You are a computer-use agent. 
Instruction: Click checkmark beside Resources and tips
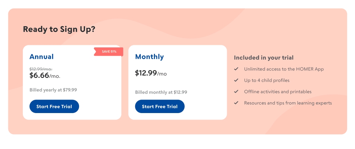(x=236, y=103)
